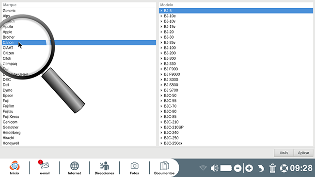The width and height of the screenshot is (315, 177).
Task: Click the zoom in plus icon
Action: coord(249,168)
